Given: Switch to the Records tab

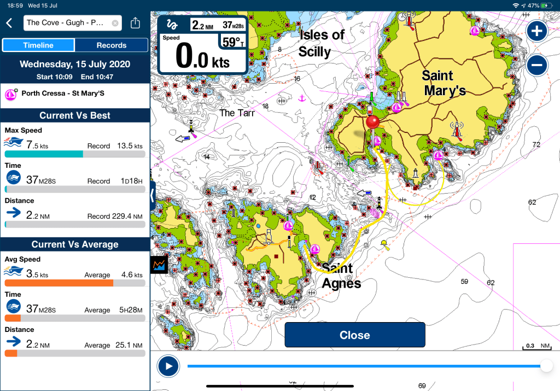Looking at the screenshot, I should tap(112, 45).
